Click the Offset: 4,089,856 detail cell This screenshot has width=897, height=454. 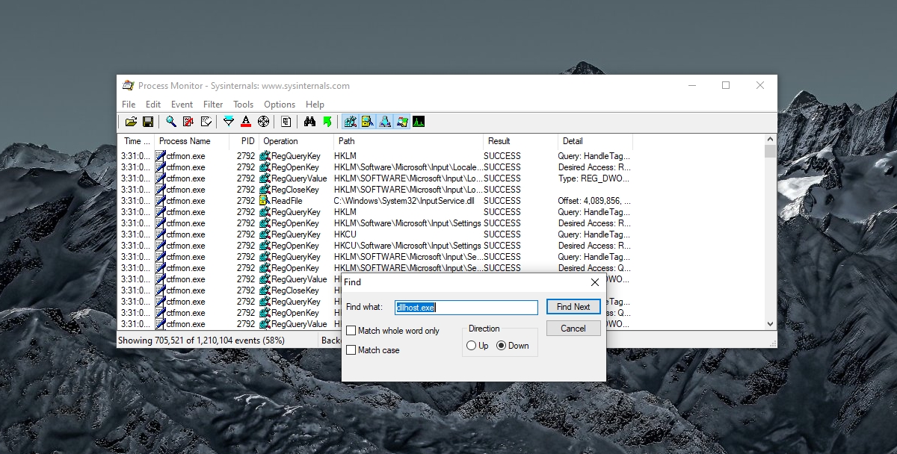(594, 201)
